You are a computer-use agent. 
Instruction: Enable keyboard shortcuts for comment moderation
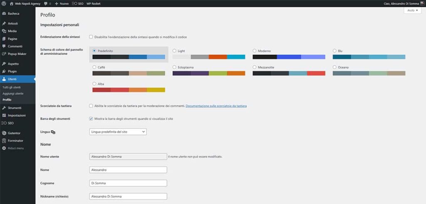coord(91,106)
